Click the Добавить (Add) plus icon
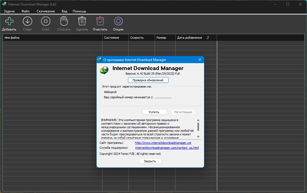This screenshot has width=307, height=193. (x=9, y=21)
